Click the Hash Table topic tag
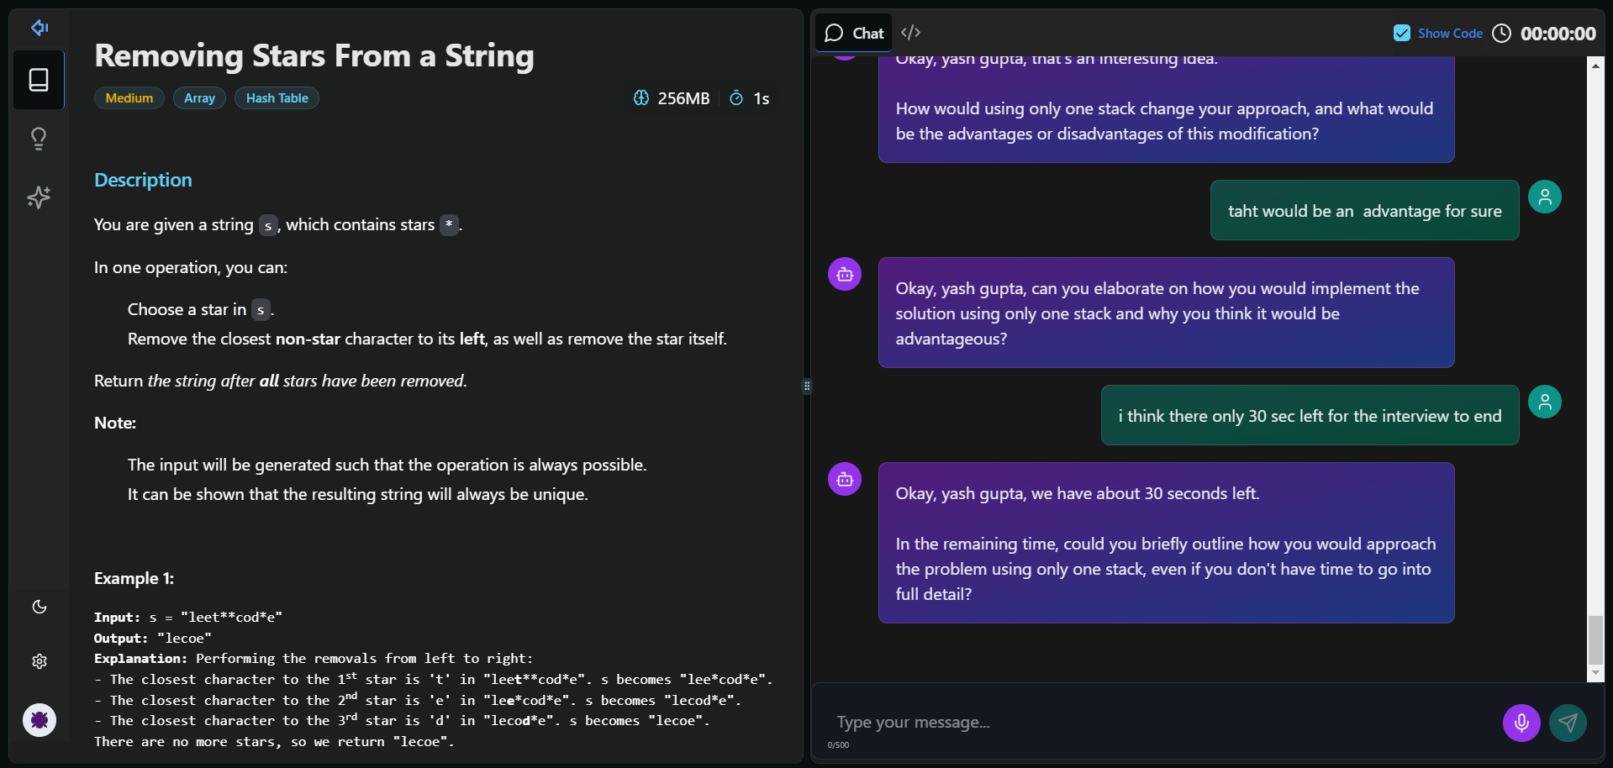 click(x=277, y=98)
